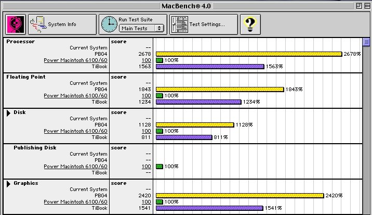This screenshot has width=372, height=215.
Task: Click the 811 score value
Action: point(146,137)
